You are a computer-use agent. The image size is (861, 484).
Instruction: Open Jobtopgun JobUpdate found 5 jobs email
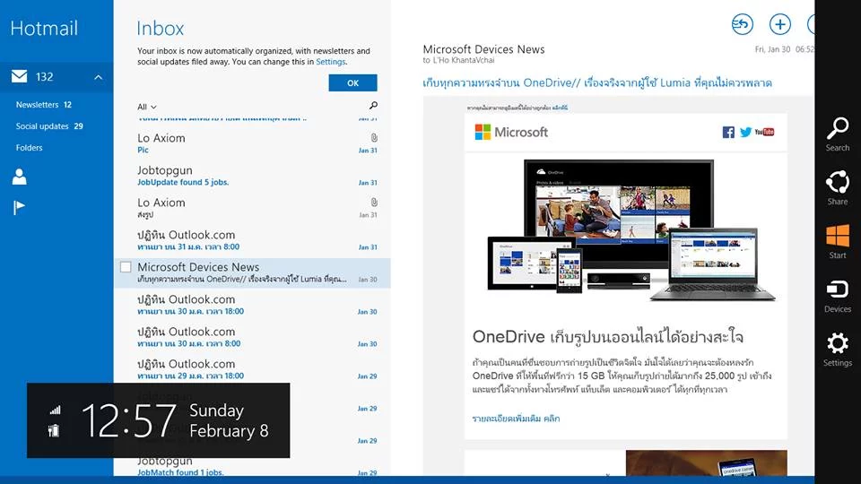pos(253,176)
